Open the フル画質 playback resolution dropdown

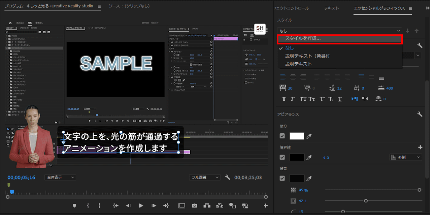point(205,177)
